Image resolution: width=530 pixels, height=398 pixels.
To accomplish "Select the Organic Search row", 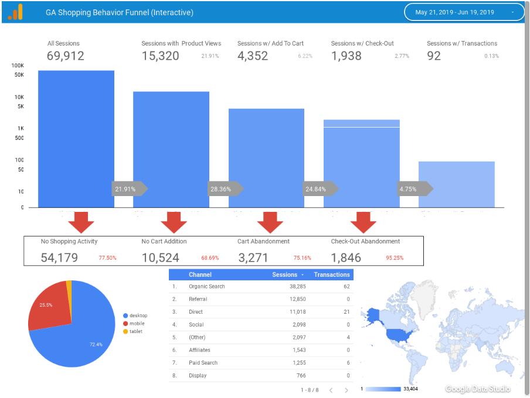I will (x=261, y=286).
